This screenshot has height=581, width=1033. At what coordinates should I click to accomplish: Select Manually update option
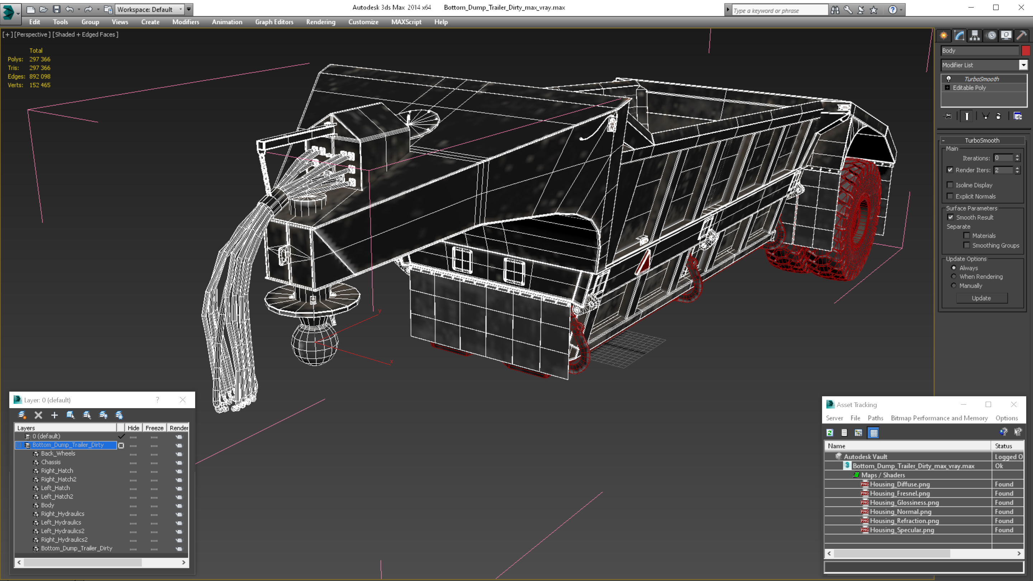point(954,285)
